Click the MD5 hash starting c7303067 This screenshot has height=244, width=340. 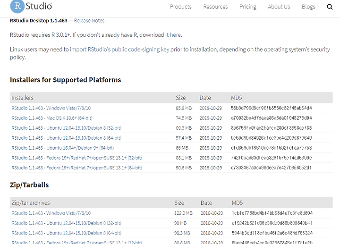pos(271,168)
